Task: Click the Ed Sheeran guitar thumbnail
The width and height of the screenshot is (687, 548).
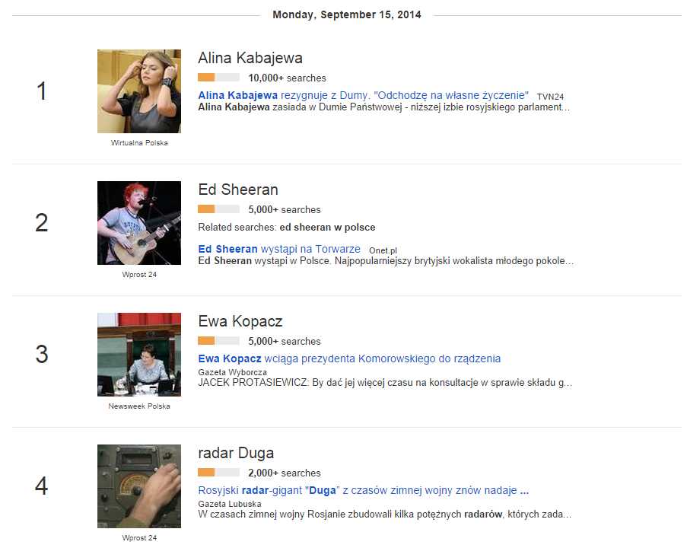Action: tap(139, 223)
